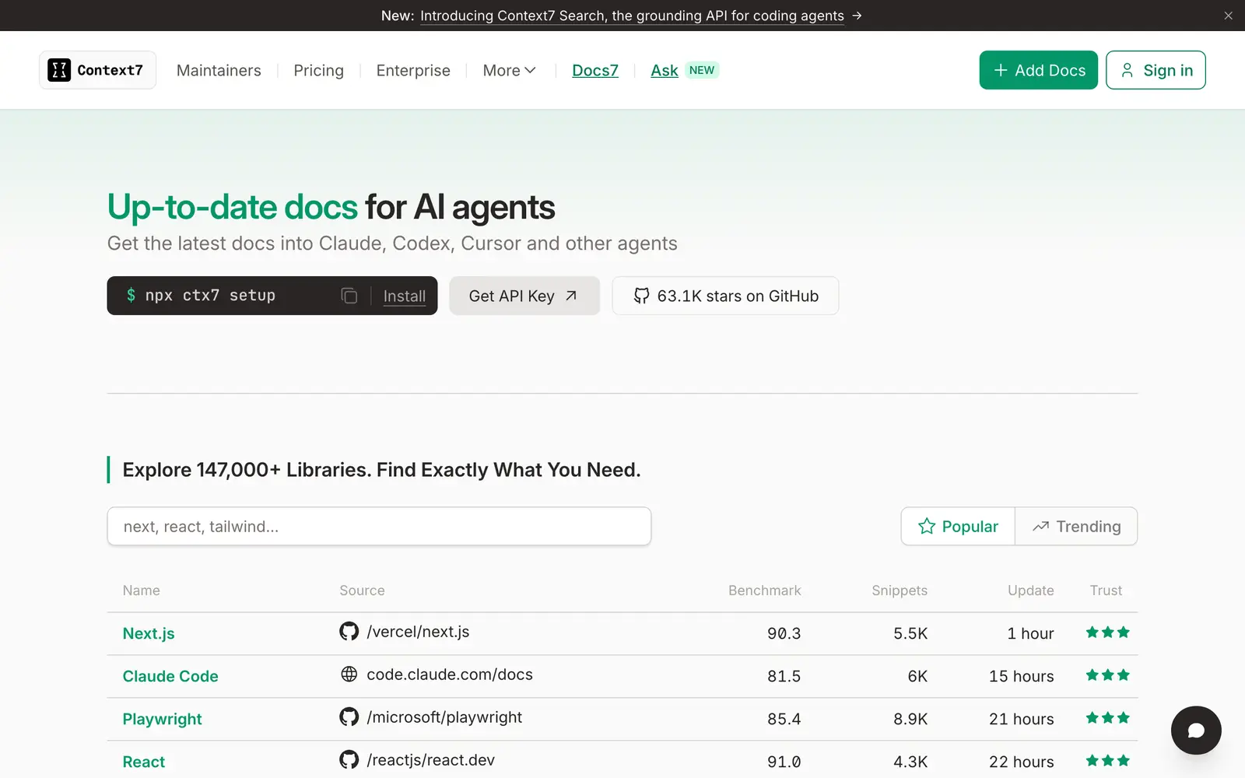The width and height of the screenshot is (1245, 778).
Task: Click the globe icon beside code.claude.com/docs
Action: coord(349,674)
